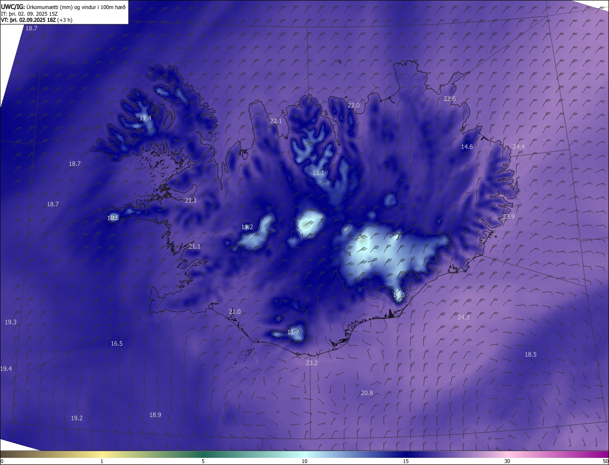Click the 24.3 value label

pos(463,317)
